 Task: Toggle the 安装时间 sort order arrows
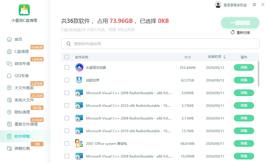point(225,57)
